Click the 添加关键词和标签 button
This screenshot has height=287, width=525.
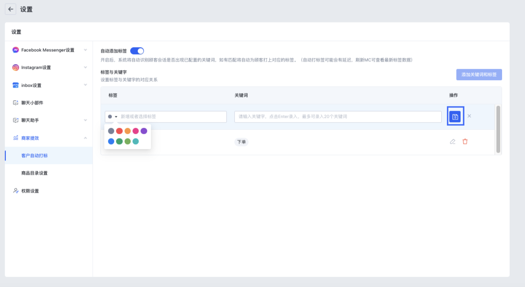(479, 75)
